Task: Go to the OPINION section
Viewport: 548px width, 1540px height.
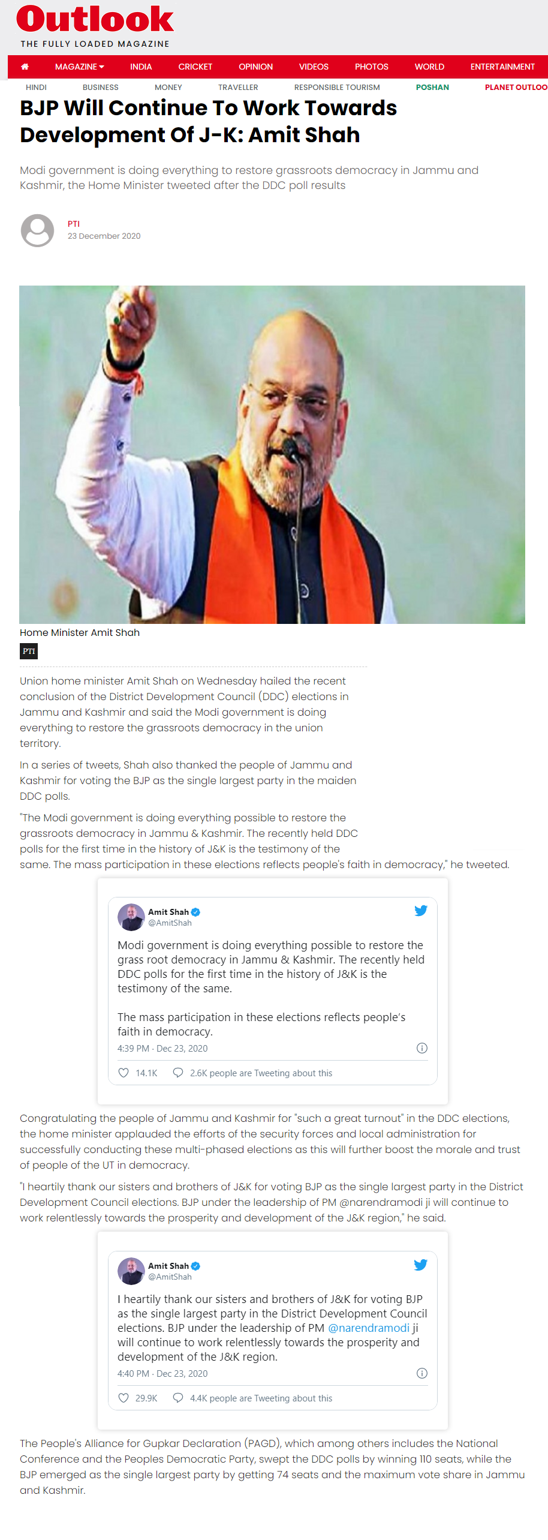Action: (x=256, y=67)
